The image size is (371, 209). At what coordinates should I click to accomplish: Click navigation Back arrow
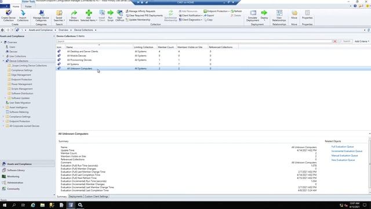pyautogui.click(x=2, y=30)
